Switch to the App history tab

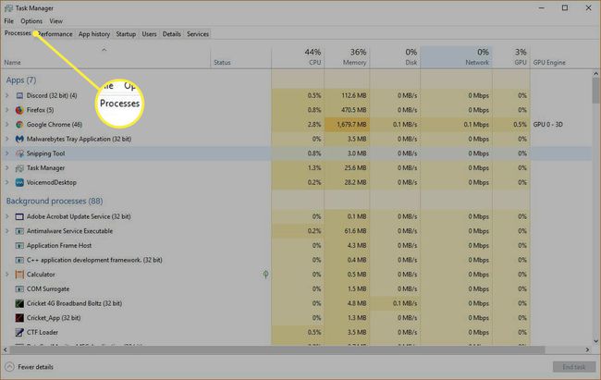pos(94,34)
